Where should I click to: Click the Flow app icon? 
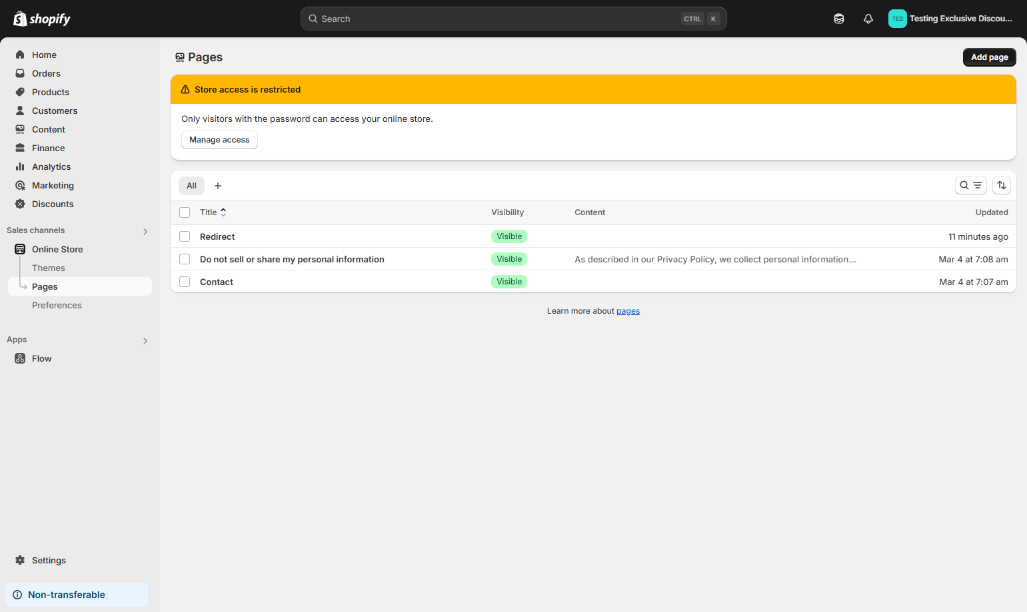click(20, 358)
